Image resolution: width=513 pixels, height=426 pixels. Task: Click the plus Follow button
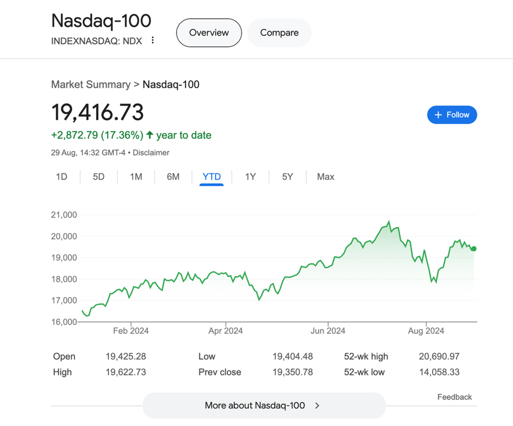(x=451, y=115)
